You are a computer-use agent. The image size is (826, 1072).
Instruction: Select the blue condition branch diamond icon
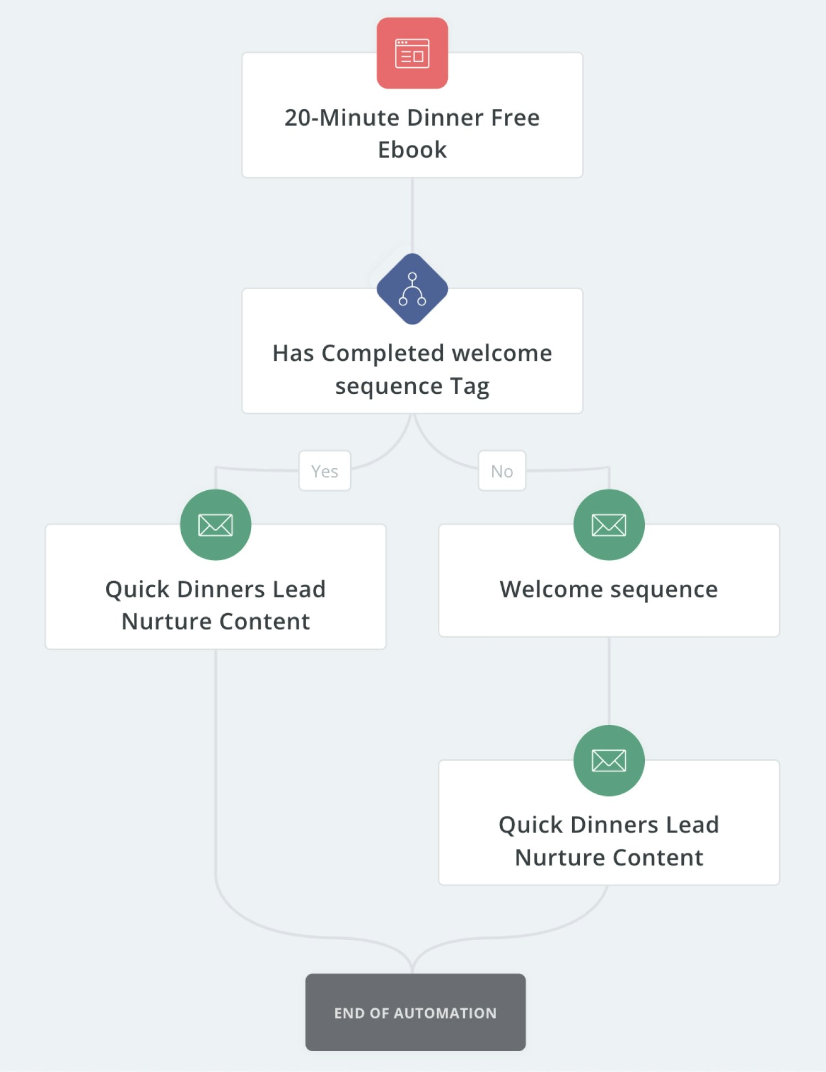tap(412, 289)
